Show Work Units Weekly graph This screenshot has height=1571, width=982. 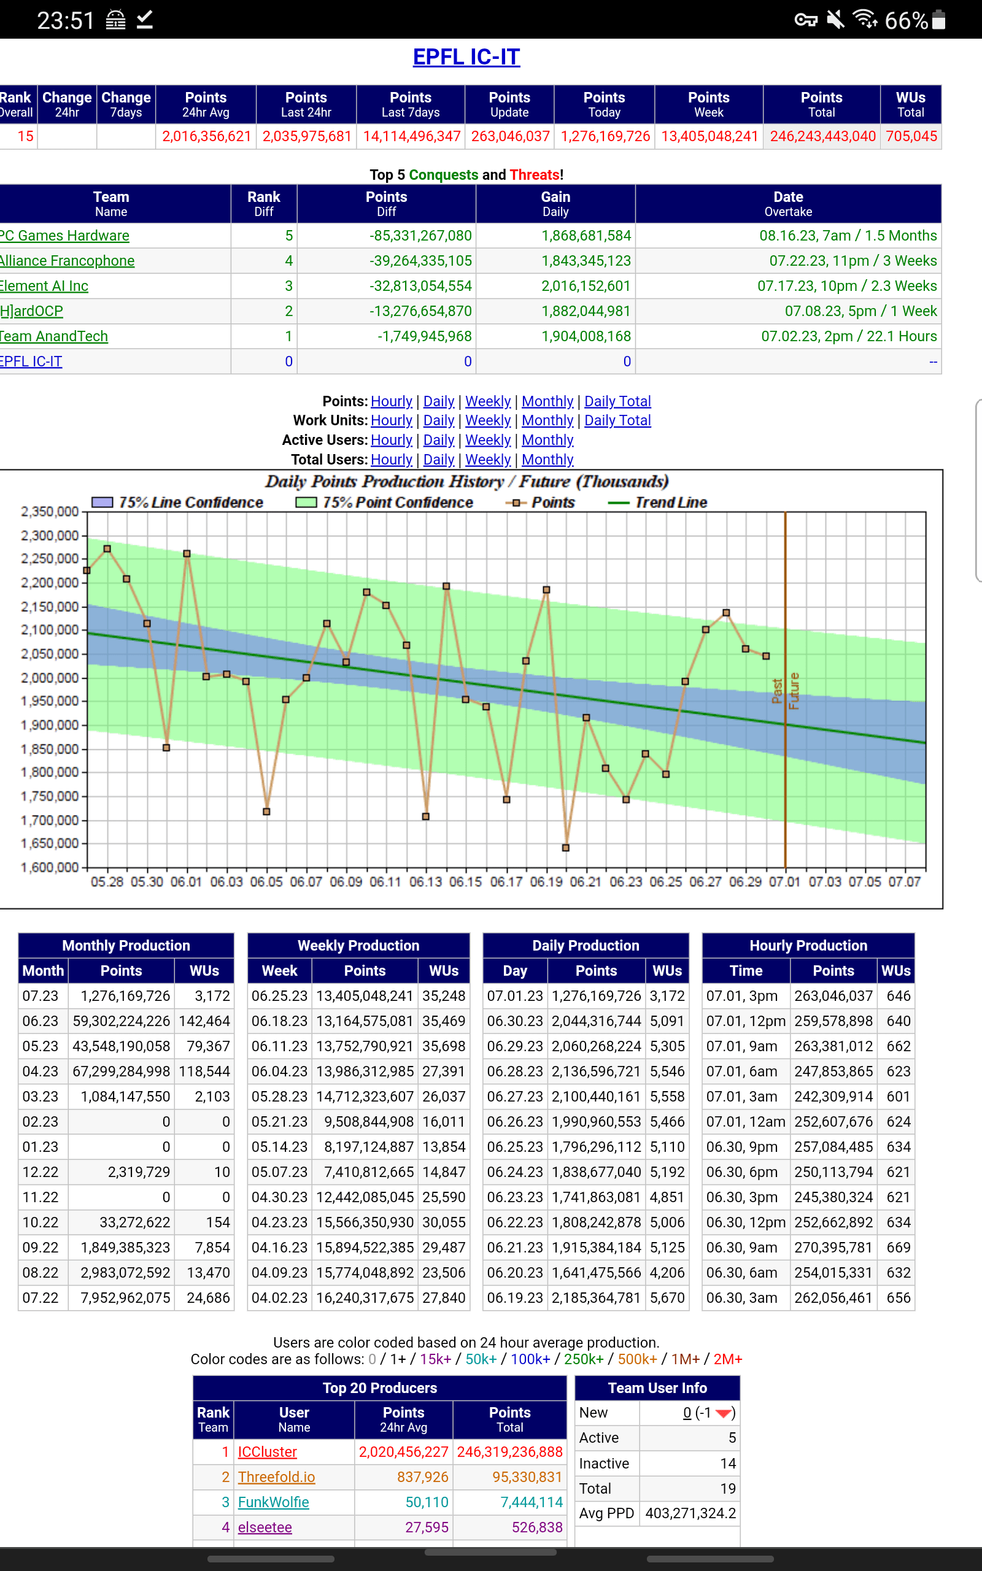(x=489, y=420)
